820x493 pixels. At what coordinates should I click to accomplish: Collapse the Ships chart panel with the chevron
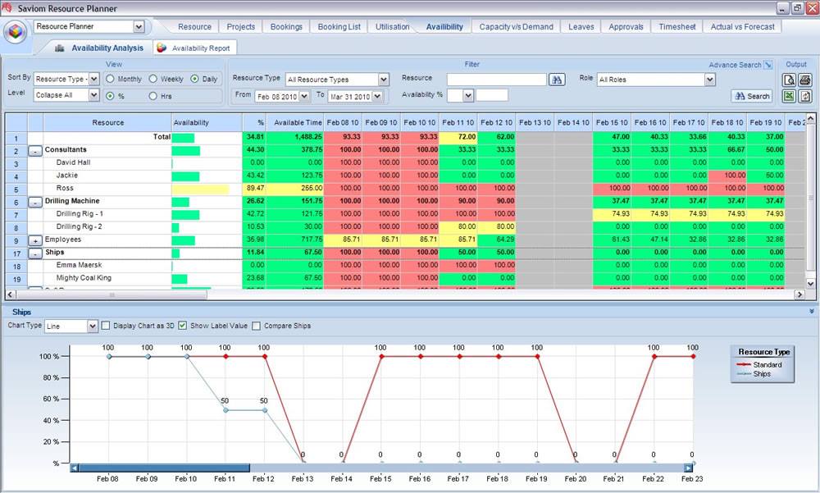(812, 312)
